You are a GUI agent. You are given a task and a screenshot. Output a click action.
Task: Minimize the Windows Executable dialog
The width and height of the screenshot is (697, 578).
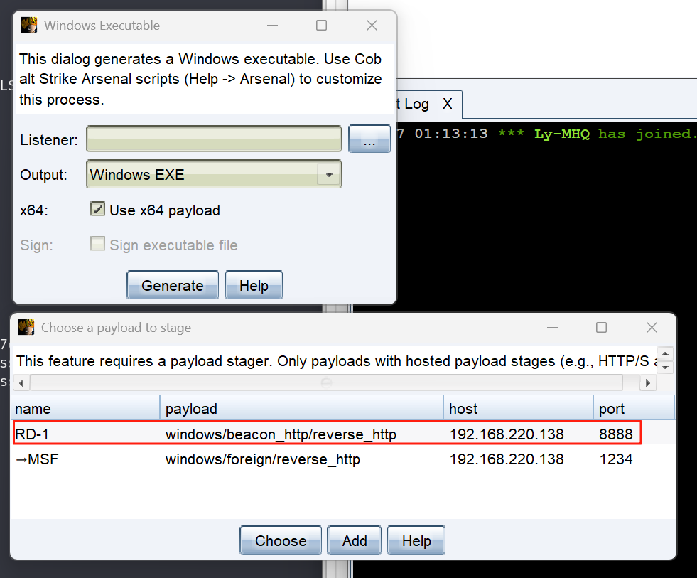(x=273, y=26)
